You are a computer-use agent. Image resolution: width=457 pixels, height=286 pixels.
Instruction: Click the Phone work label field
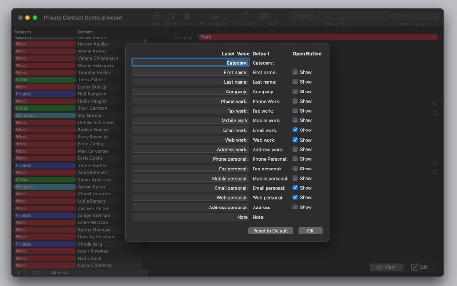190,101
